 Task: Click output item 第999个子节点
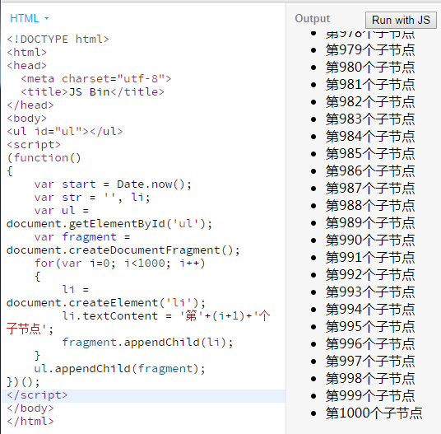point(370,396)
